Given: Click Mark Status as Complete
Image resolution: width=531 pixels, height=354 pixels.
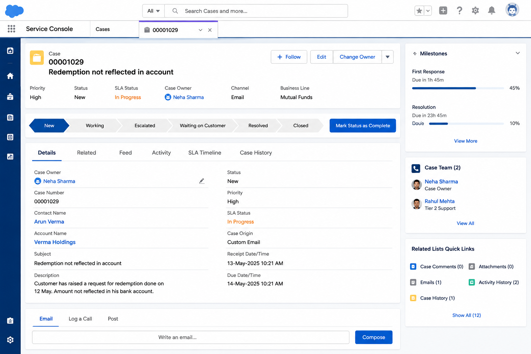Looking at the screenshot, I should click(x=363, y=125).
